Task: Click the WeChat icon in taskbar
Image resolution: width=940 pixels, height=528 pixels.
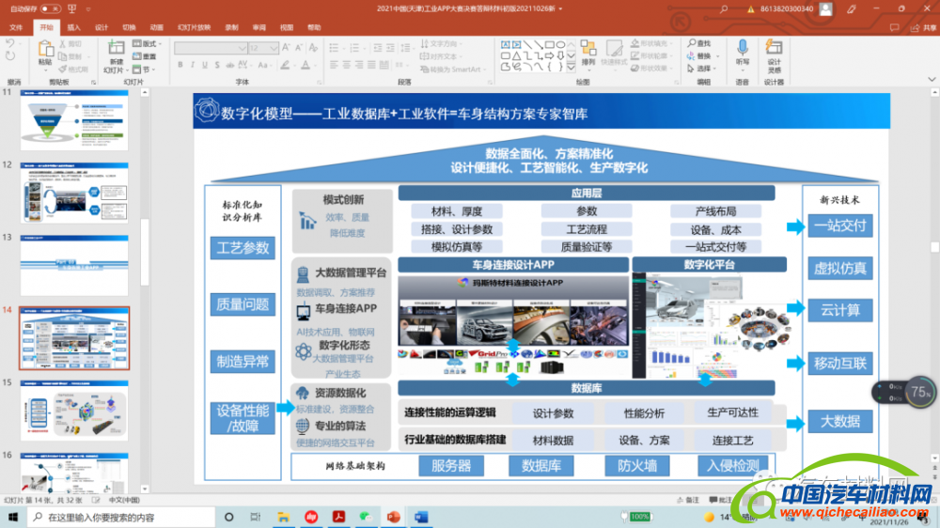Action: coord(366,517)
